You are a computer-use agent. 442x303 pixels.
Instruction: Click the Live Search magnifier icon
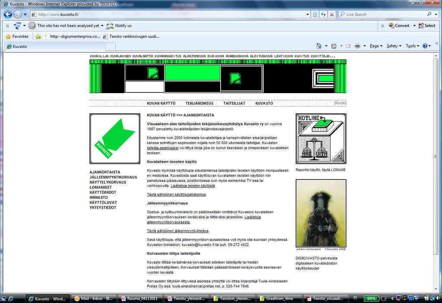click(x=429, y=14)
